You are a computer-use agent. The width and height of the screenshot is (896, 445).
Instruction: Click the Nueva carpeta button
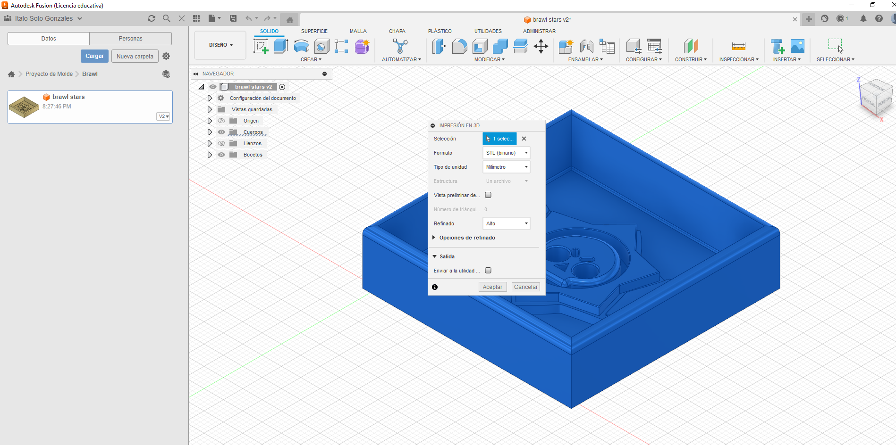click(135, 56)
